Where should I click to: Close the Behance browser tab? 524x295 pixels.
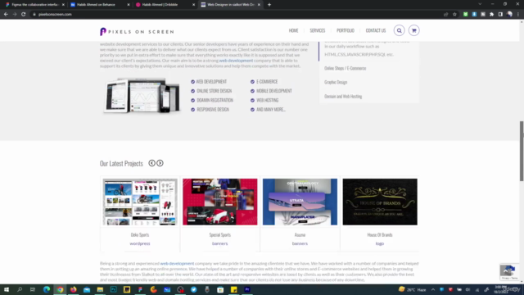[x=129, y=5]
